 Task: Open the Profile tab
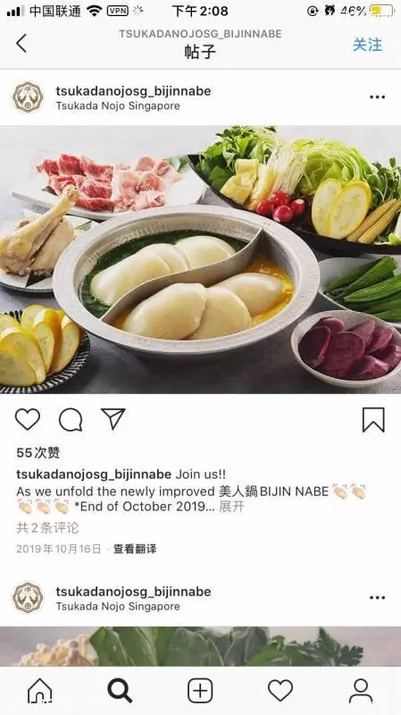pos(361,691)
